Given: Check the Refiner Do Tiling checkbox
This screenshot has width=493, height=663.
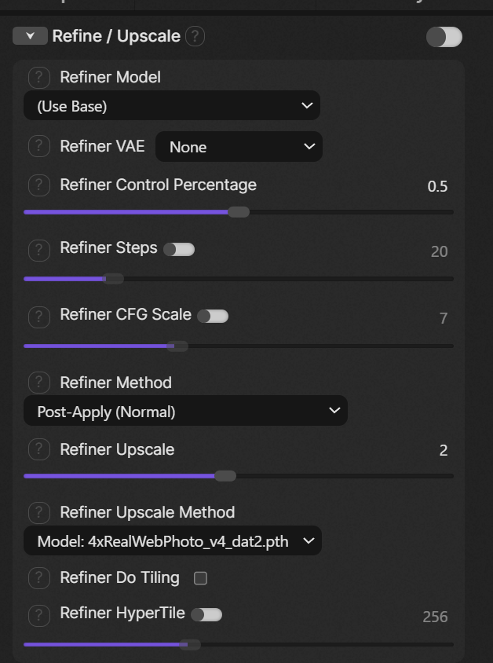Looking at the screenshot, I should [x=200, y=578].
